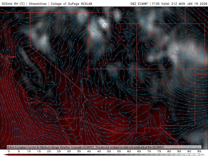Click the 95 value on the colorbar

coord(199,151)
